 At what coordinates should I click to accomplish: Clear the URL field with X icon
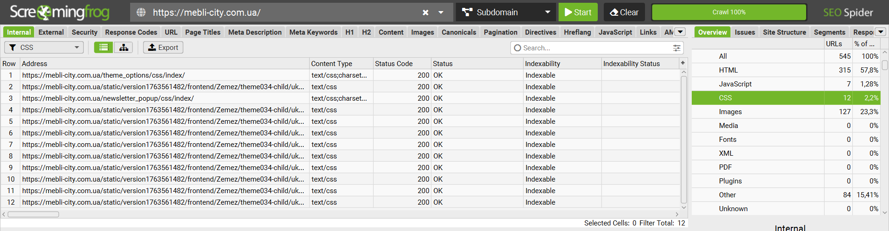pos(426,12)
